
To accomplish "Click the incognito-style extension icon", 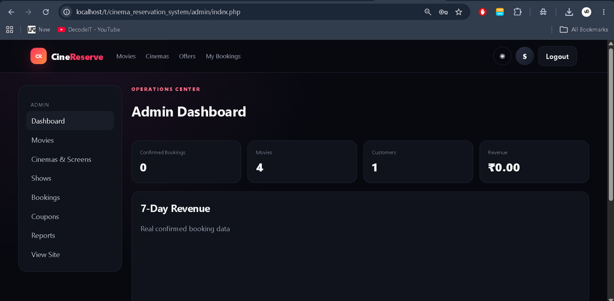I will (x=543, y=12).
